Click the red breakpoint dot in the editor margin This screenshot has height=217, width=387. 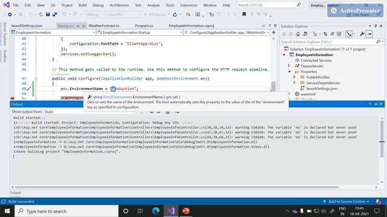[12, 98]
